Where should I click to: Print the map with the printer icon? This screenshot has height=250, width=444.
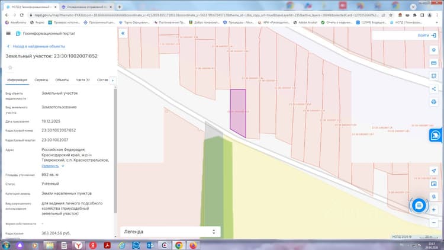click(x=433, y=102)
